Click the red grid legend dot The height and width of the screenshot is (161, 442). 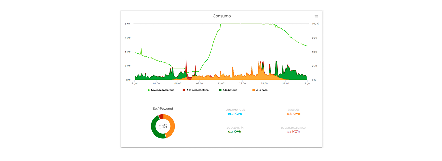[x=184, y=90]
